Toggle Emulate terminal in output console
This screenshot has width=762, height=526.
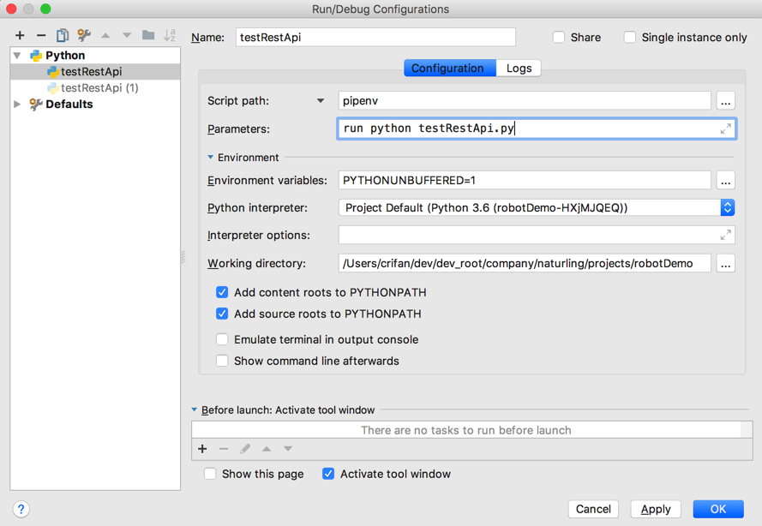222,339
